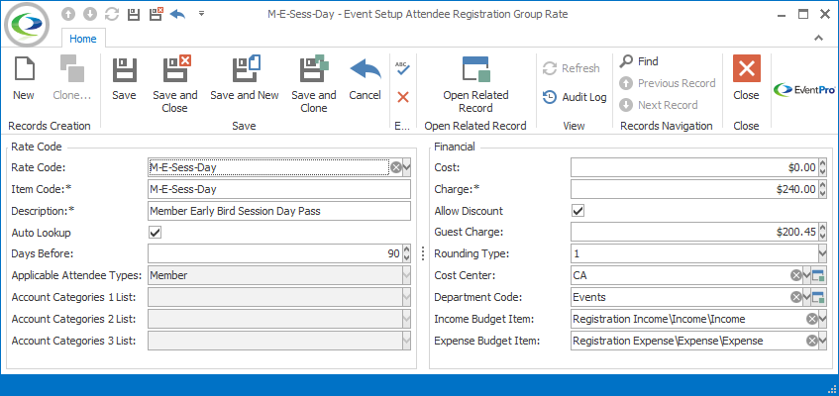This screenshot has height=396, width=839.
Task: Toggle the Allow Discount checkbox
Action: pyautogui.click(x=577, y=211)
